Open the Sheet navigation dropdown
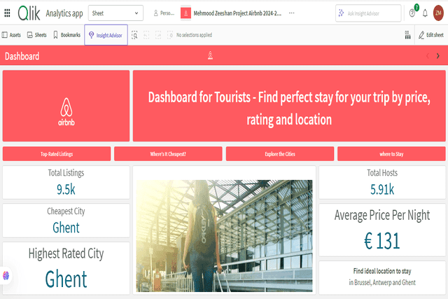 click(115, 13)
